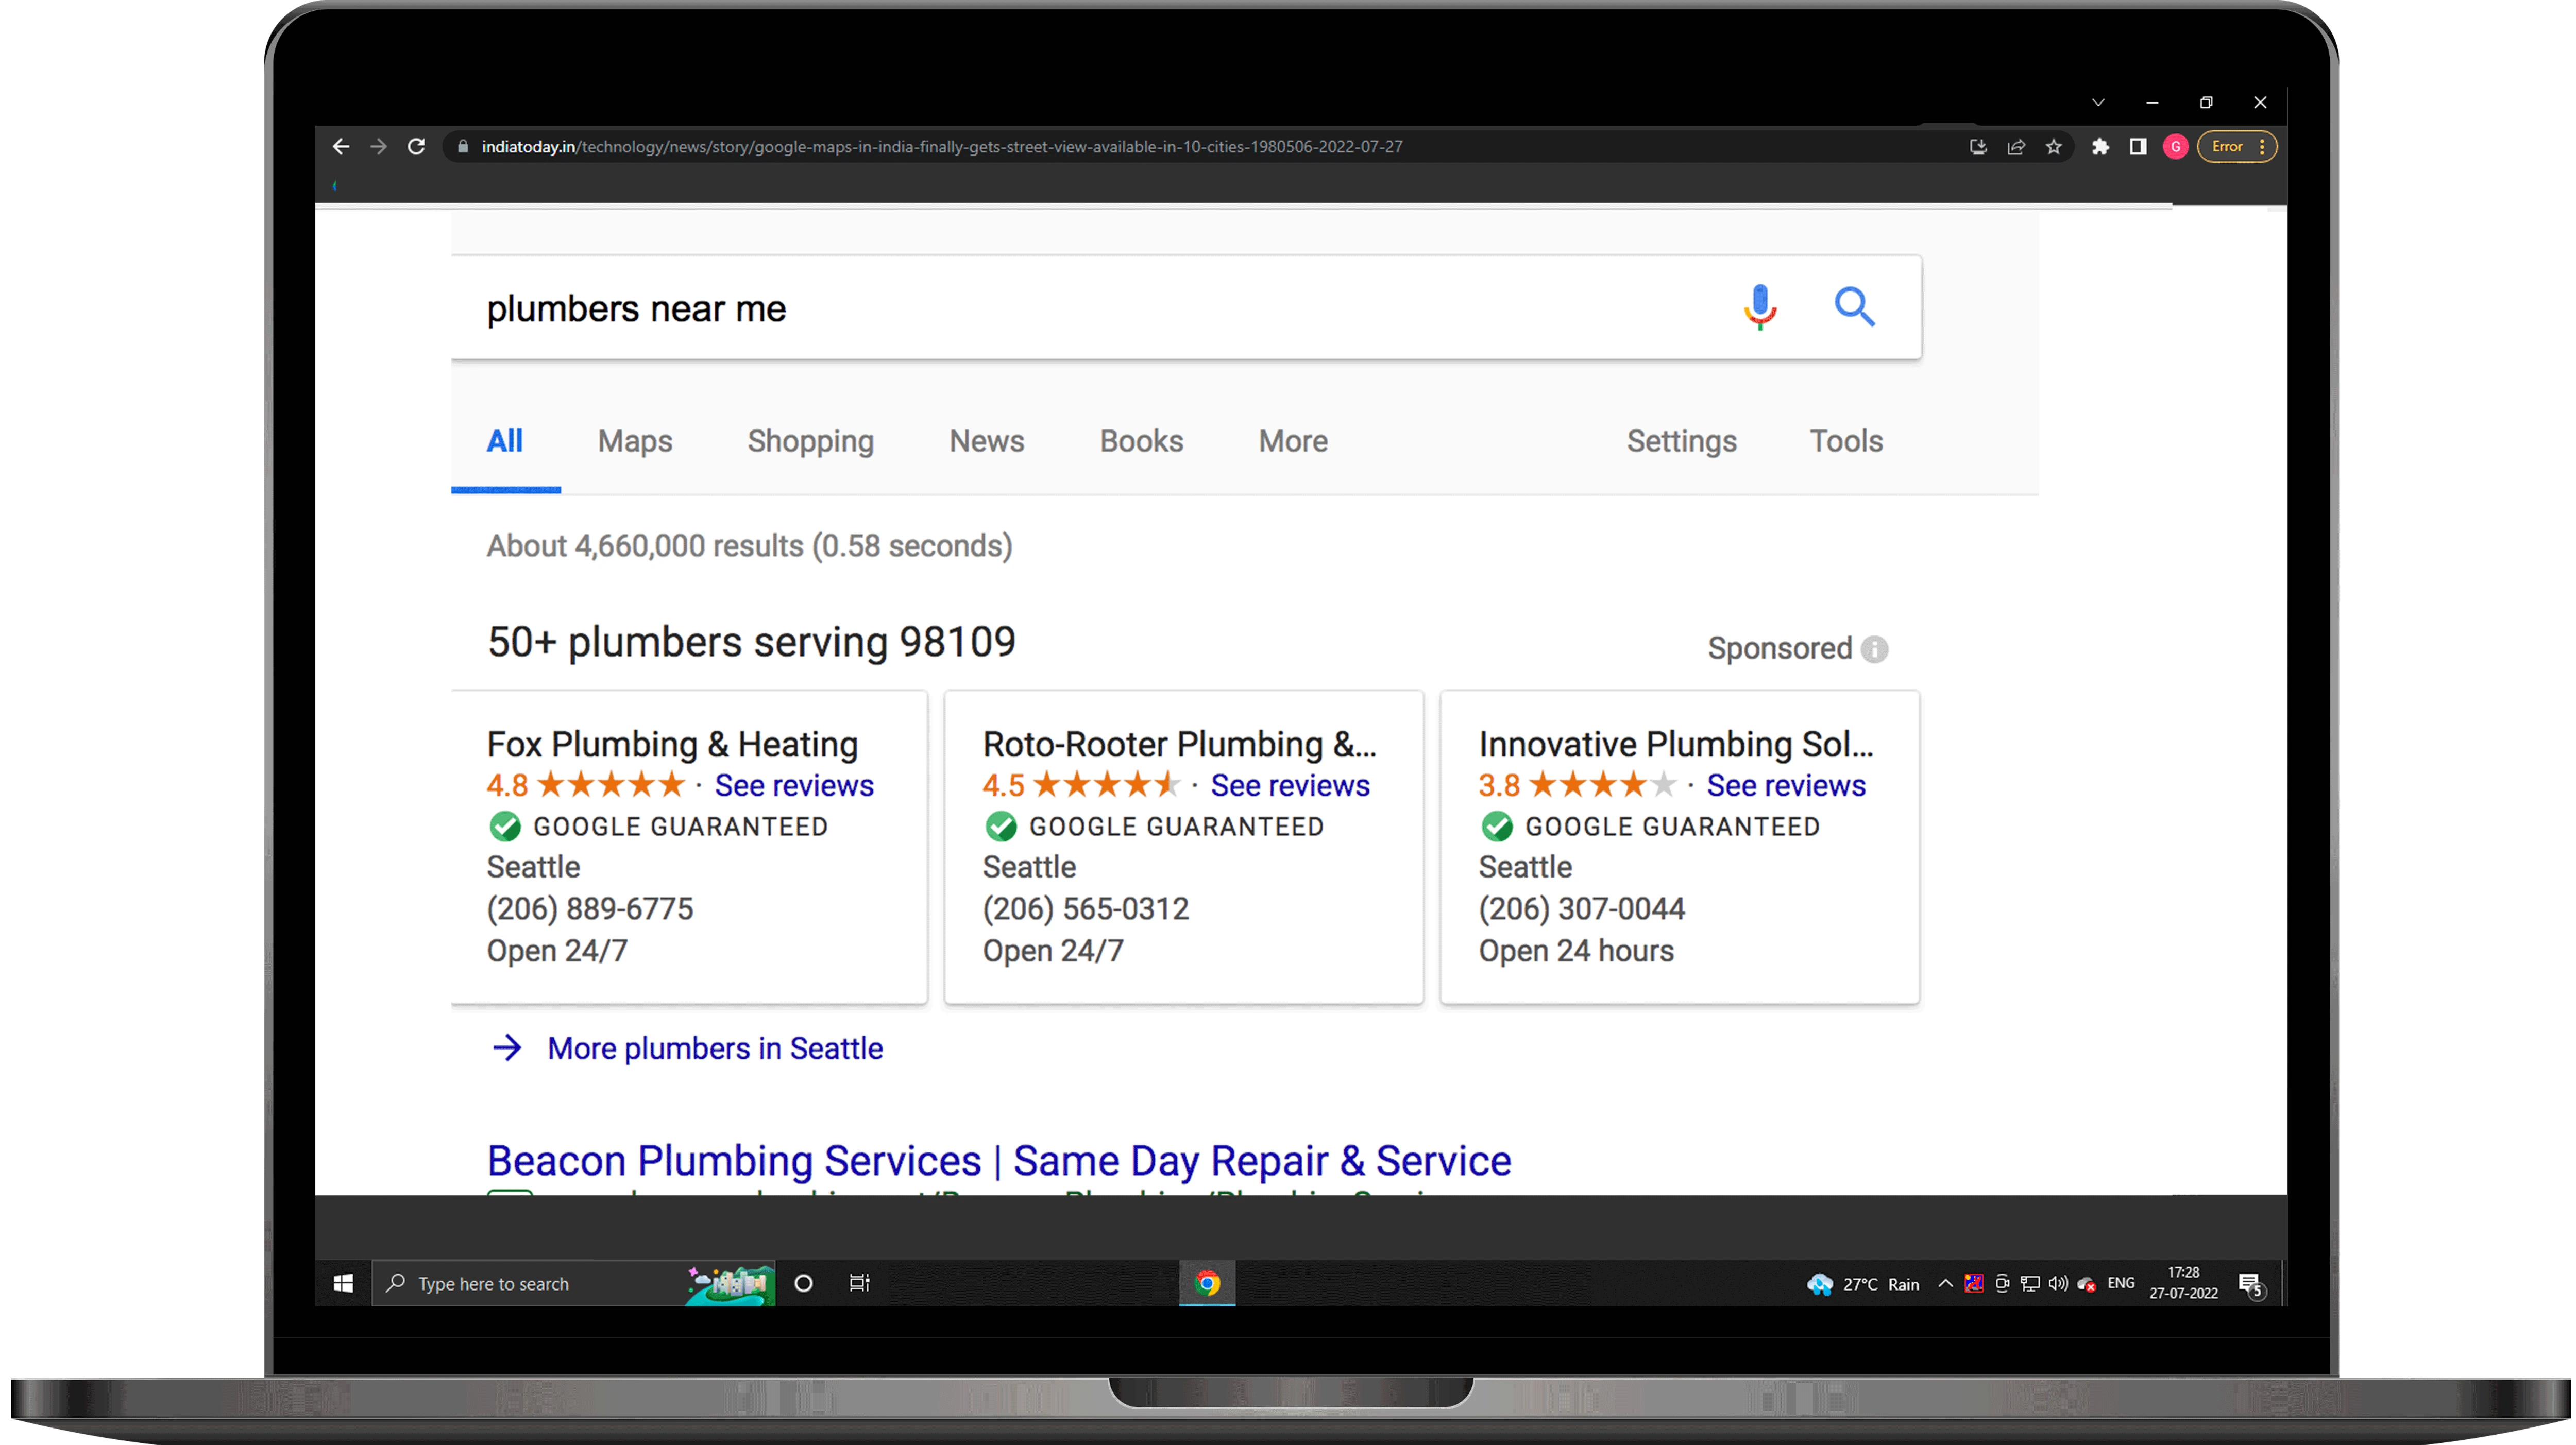Click More plumbers in Seattle link
Screen dimensions: 2576x1445
pyautogui.click(x=715, y=1047)
